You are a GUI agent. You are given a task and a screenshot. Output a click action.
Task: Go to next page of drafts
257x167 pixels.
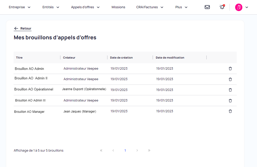(137, 151)
